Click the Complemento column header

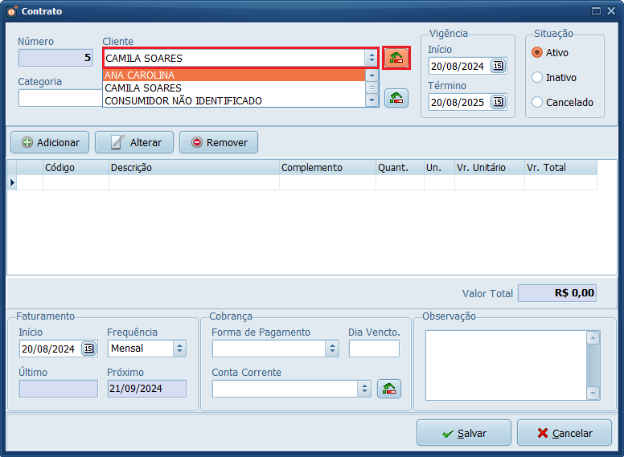tap(327, 168)
